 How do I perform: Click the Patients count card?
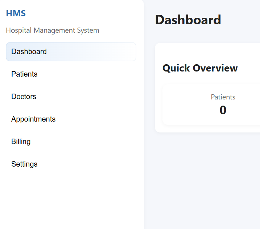211,105
